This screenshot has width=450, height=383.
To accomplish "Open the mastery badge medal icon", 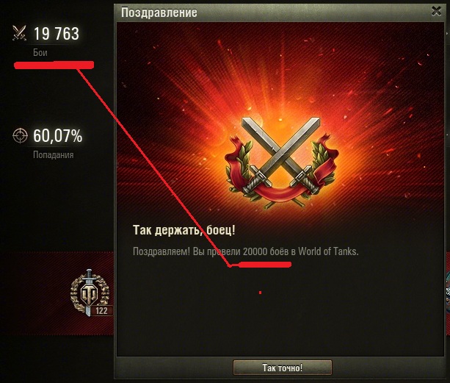I will pos(90,293).
